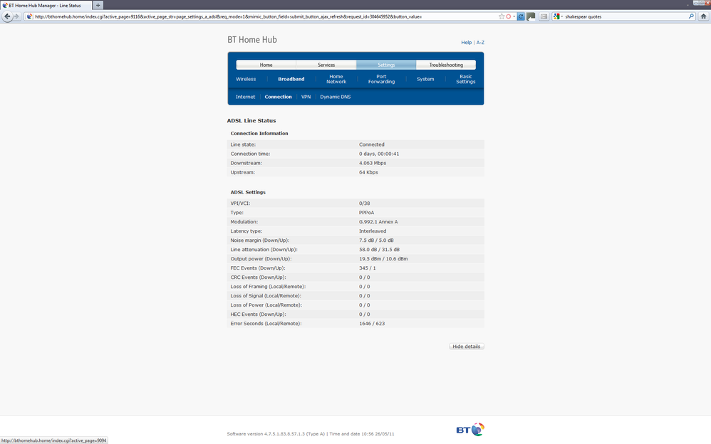The width and height of the screenshot is (711, 444).
Task: Bookmark this page with the star icon
Action: 502,16
